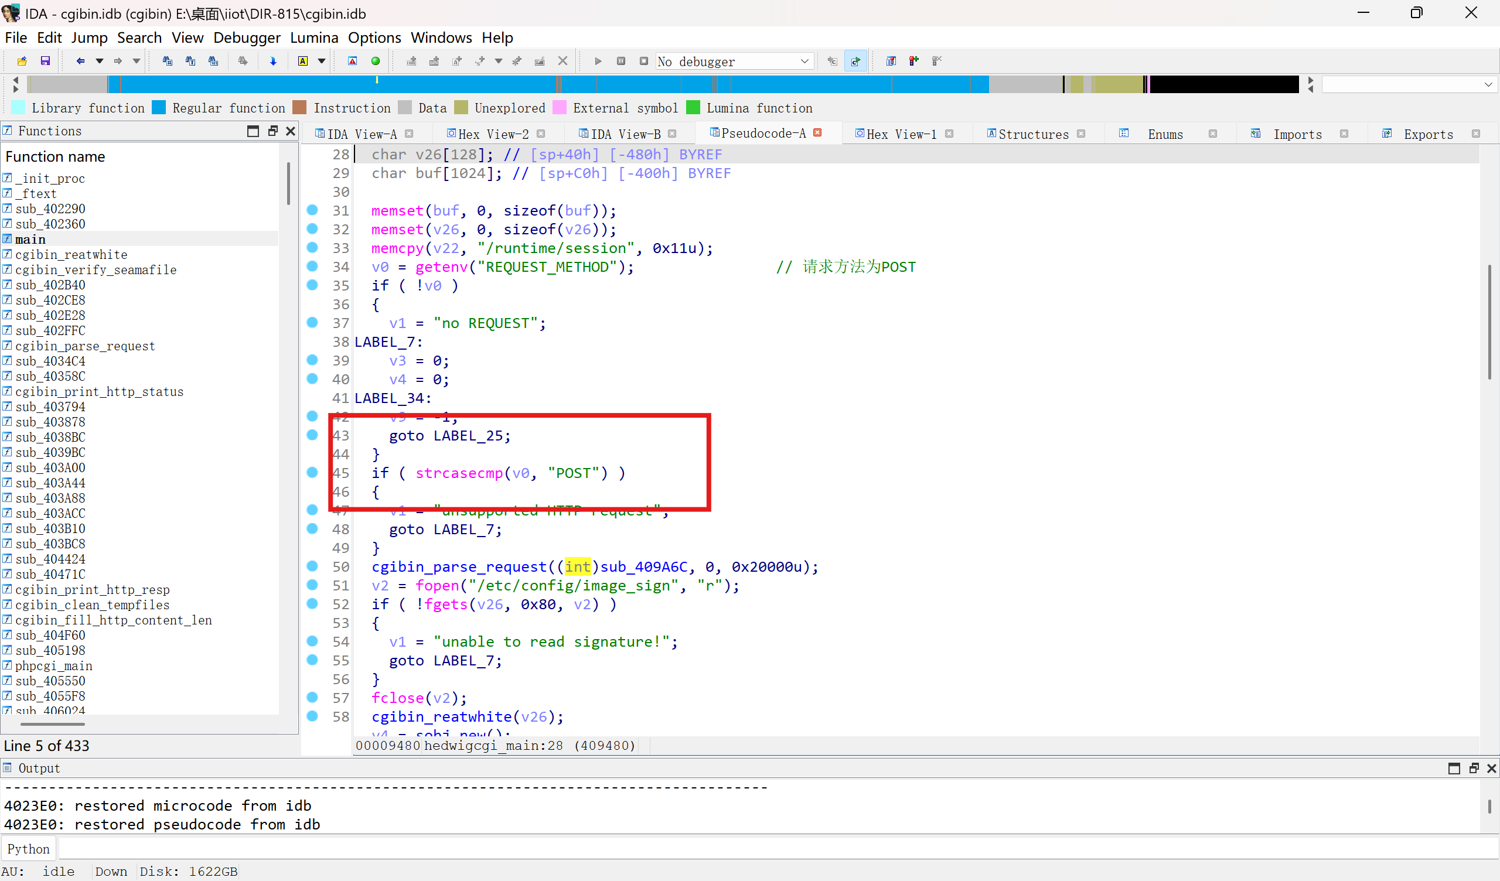Screen dimensions: 1500x881
Task: Click the search immediate value binoculars icon
Action: pos(167,61)
